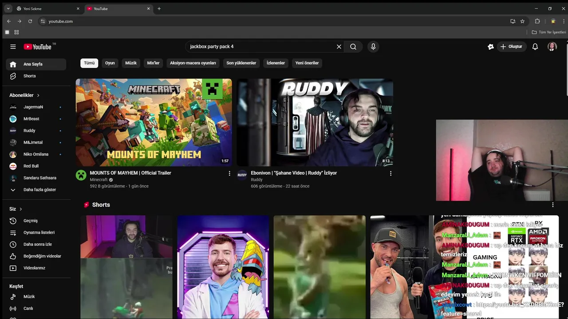Open Niko Omilana subscription channel
This screenshot has width=568, height=319.
coord(36,154)
